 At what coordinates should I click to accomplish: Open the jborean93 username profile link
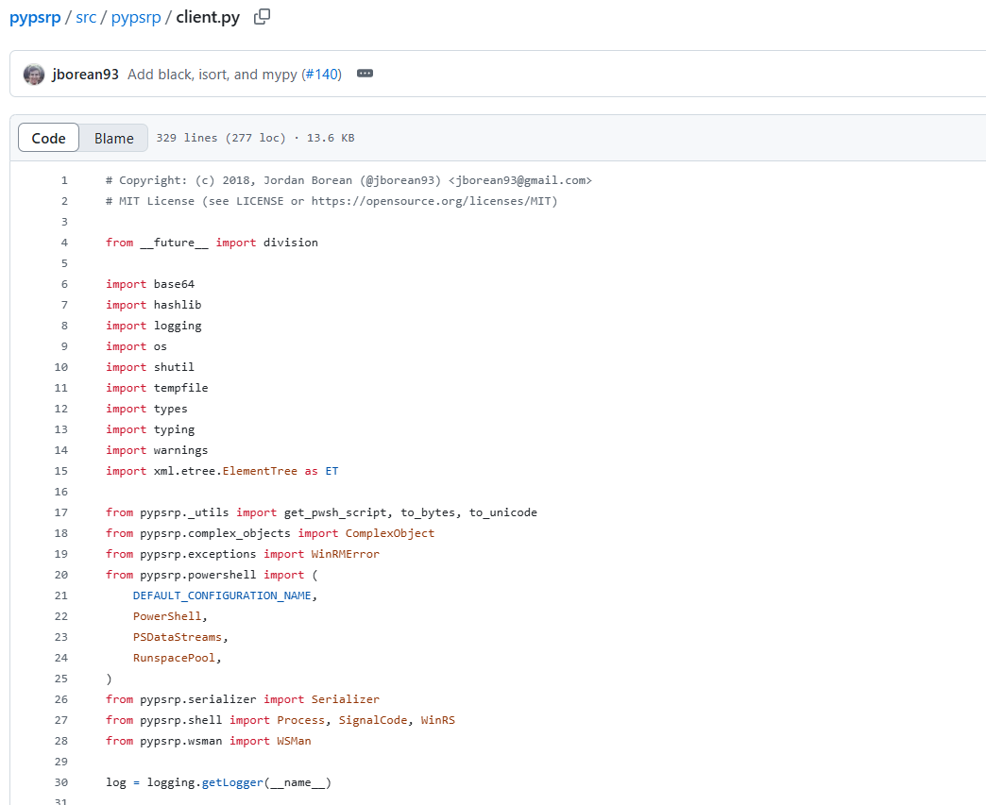click(86, 75)
